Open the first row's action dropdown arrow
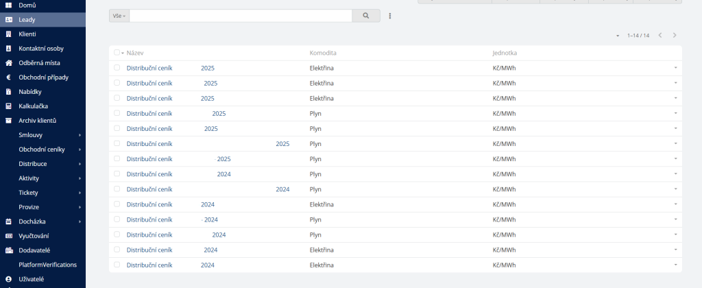This screenshot has width=702, height=288. click(675, 68)
